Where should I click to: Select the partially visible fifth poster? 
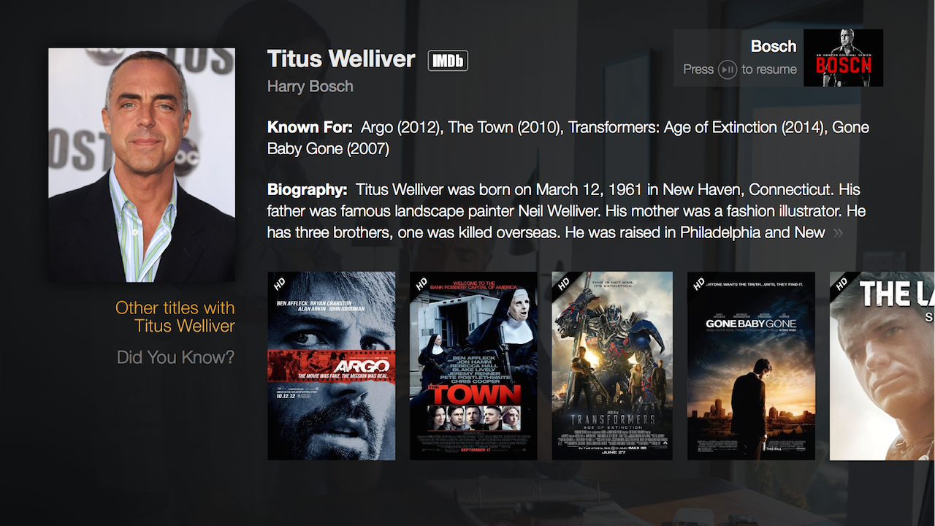point(882,366)
